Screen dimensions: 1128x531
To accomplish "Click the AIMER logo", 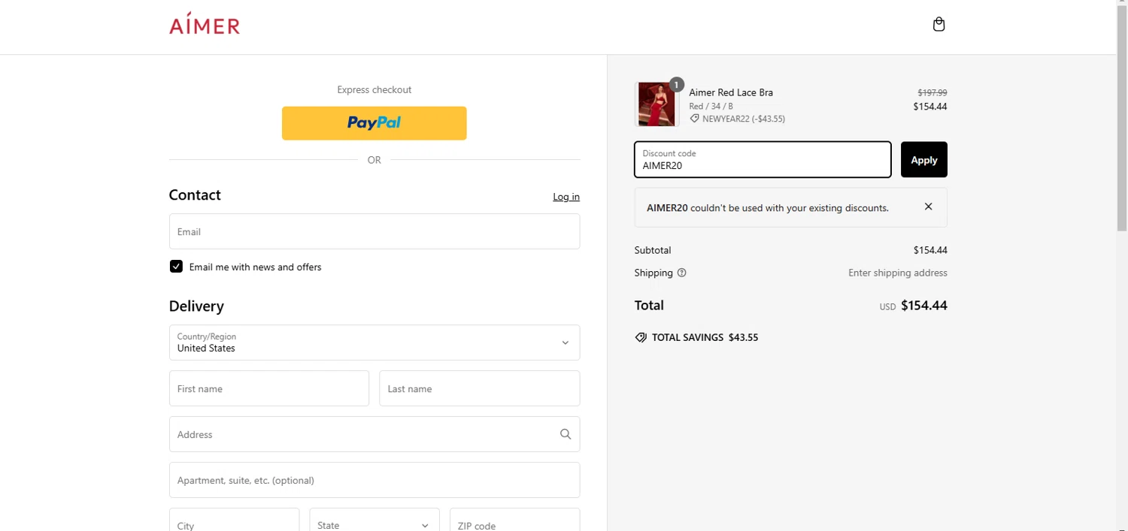I will (205, 23).
